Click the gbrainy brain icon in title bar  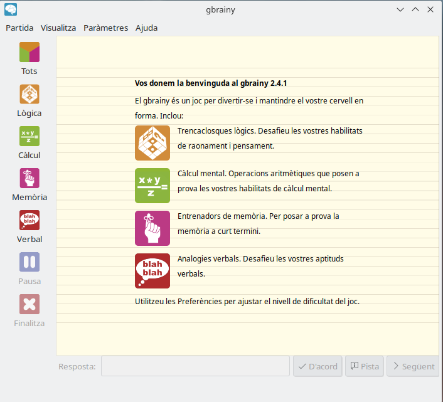11,9
